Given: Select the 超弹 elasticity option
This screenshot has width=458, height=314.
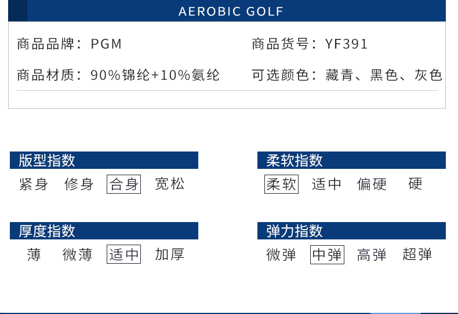Looking at the screenshot, I should [417, 254].
